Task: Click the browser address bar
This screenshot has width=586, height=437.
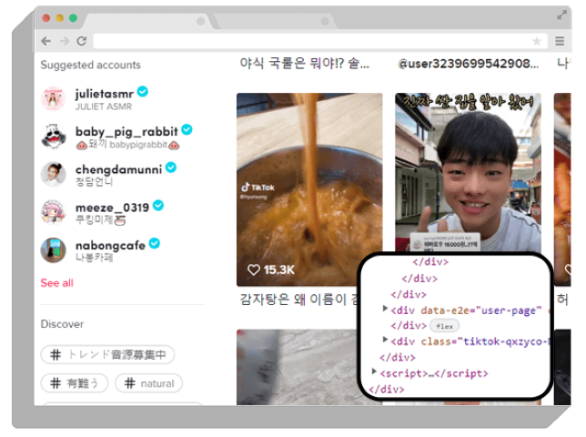Action: click(x=320, y=41)
